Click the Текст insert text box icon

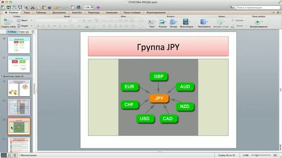coord(151,22)
